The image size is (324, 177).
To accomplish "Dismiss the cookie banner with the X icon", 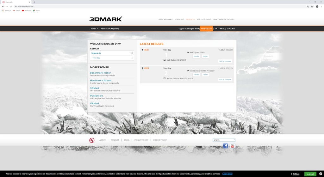I will (x=321, y=174).
